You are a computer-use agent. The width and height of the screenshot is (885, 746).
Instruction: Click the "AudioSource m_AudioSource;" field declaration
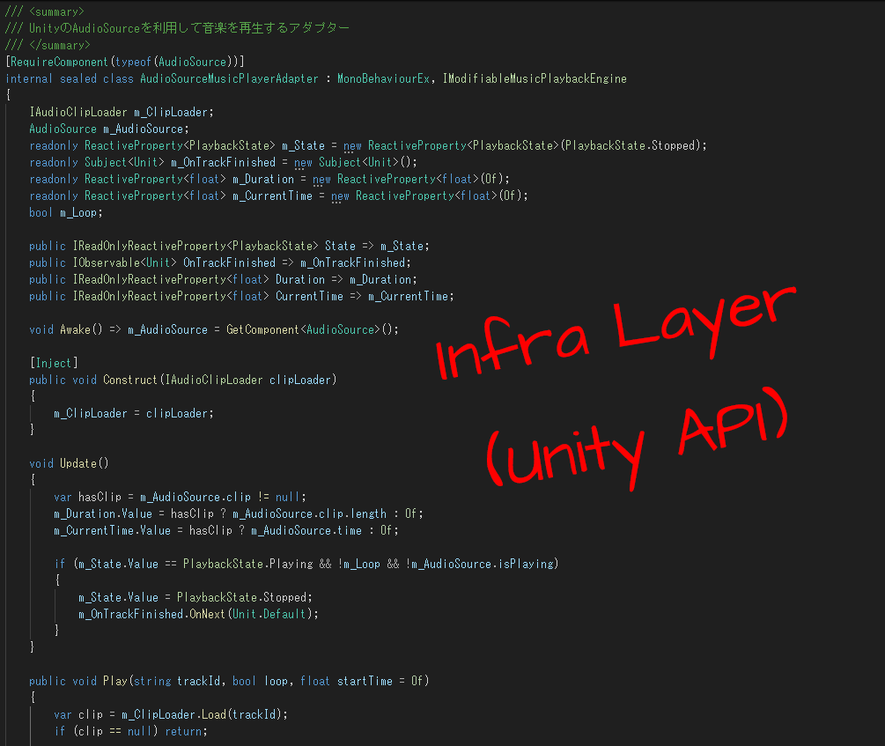click(109, 129)
